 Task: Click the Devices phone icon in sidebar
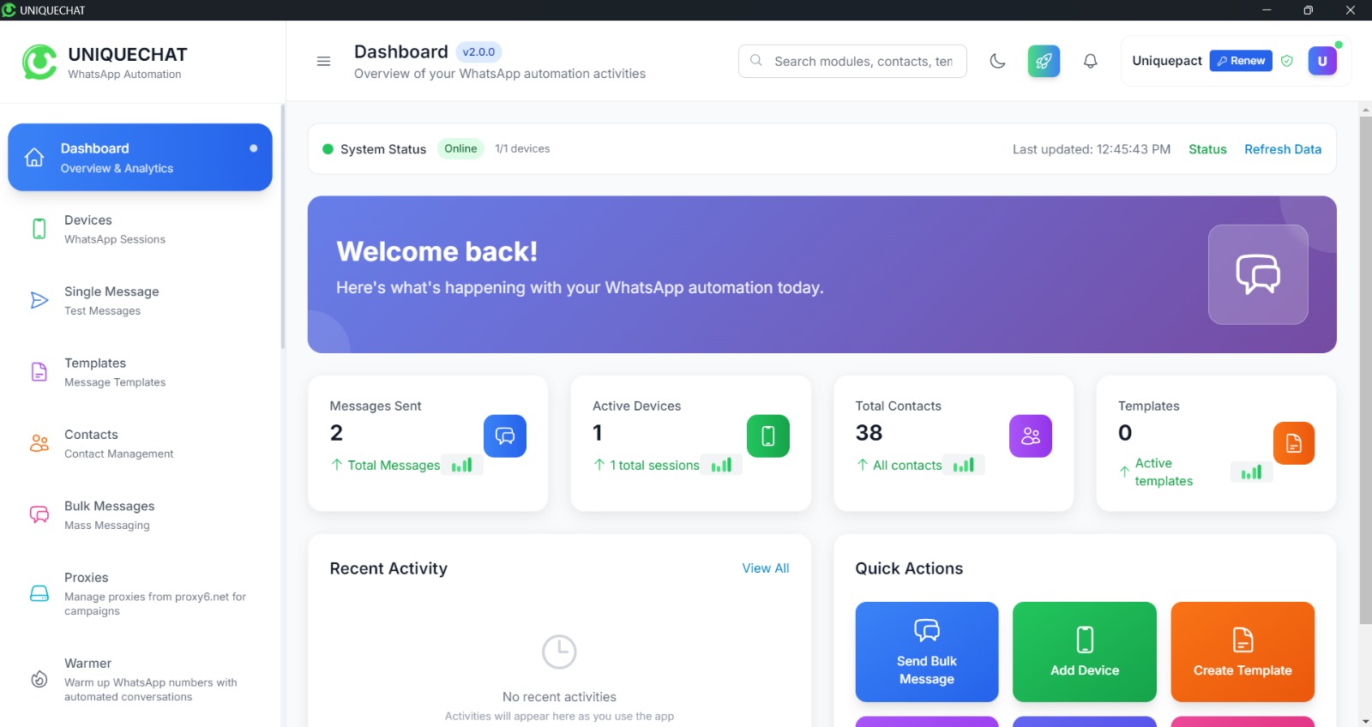point(39,229)
